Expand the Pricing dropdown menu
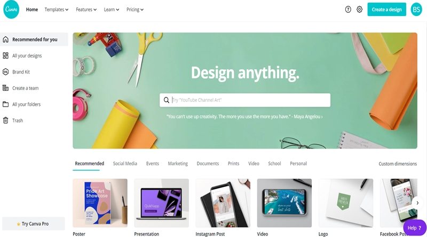427x237 pixels. coord(135,10)
